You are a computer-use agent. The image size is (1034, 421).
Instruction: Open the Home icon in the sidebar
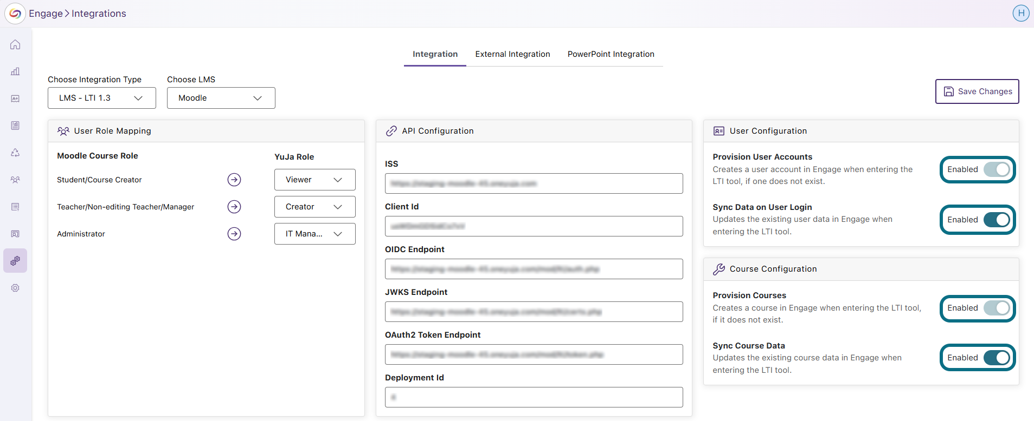click(15, 44)
